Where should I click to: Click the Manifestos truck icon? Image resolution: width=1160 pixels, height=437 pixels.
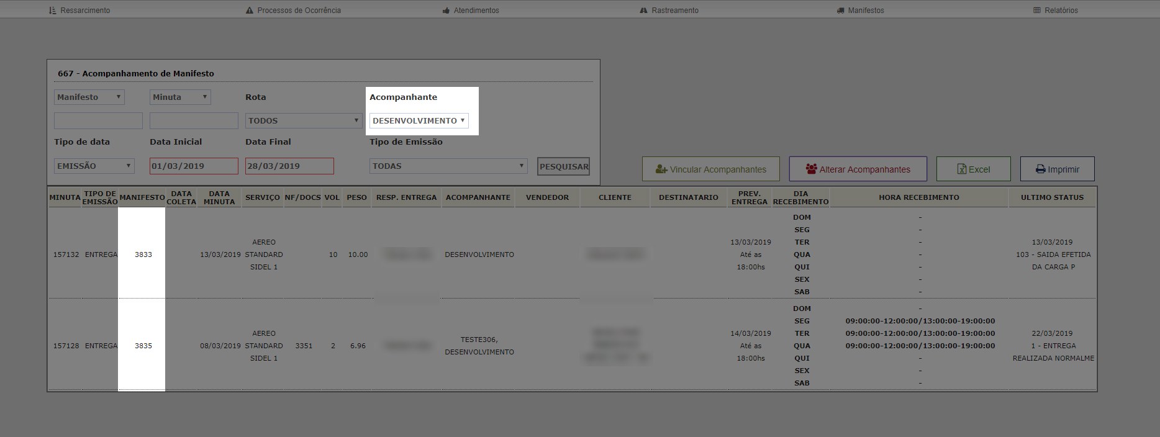[x=841, y=11]
